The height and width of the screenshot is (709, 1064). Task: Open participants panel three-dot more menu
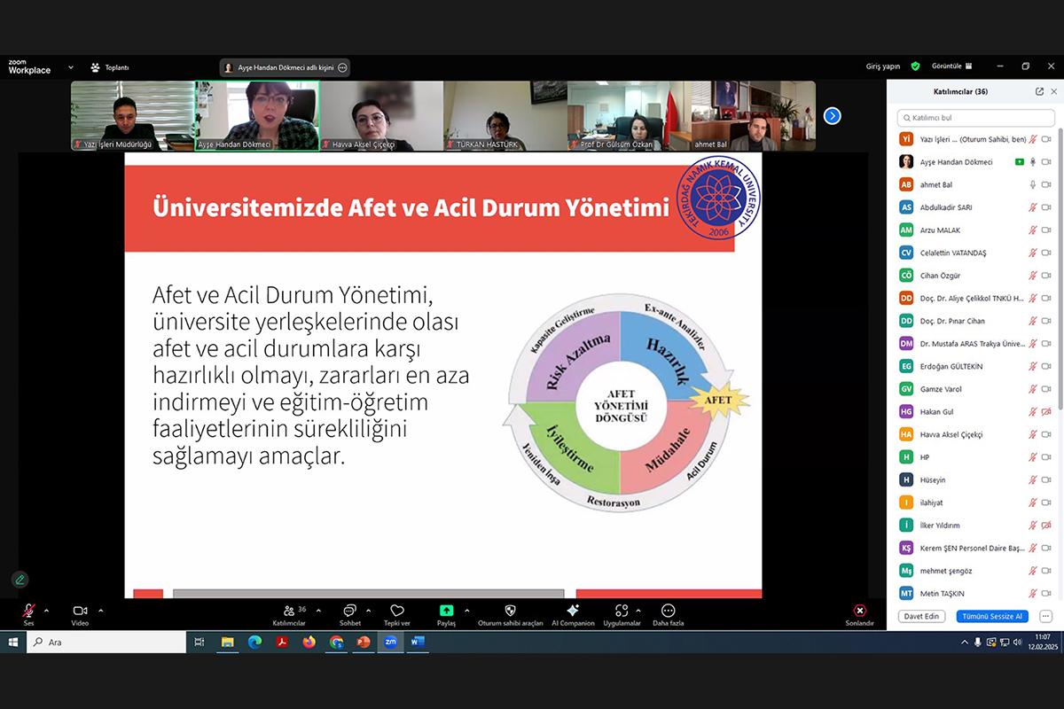tap(1046, 616)
